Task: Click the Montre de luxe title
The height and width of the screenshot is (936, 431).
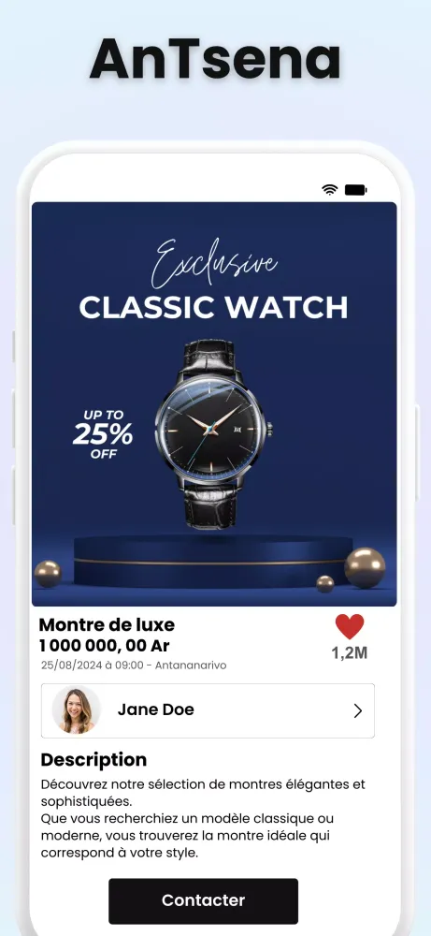Action: click(x=107, y=625)
